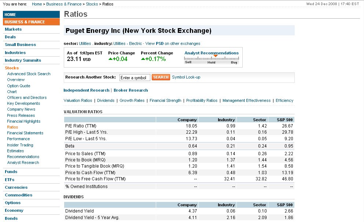
Task: View Financial Highlights
Action: tap(24, 121)
